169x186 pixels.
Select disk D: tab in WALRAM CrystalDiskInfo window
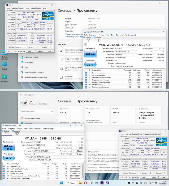(17, 133)
